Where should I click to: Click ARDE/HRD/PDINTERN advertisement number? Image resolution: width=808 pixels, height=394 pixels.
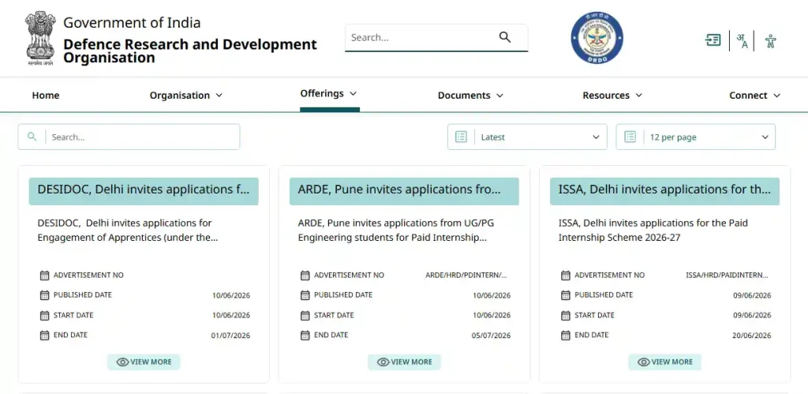(x=466, y=276)
